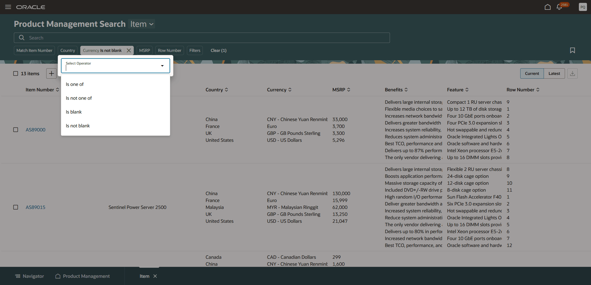
Task: Sort by Row Number column arrows
Action: click(538, 90)
